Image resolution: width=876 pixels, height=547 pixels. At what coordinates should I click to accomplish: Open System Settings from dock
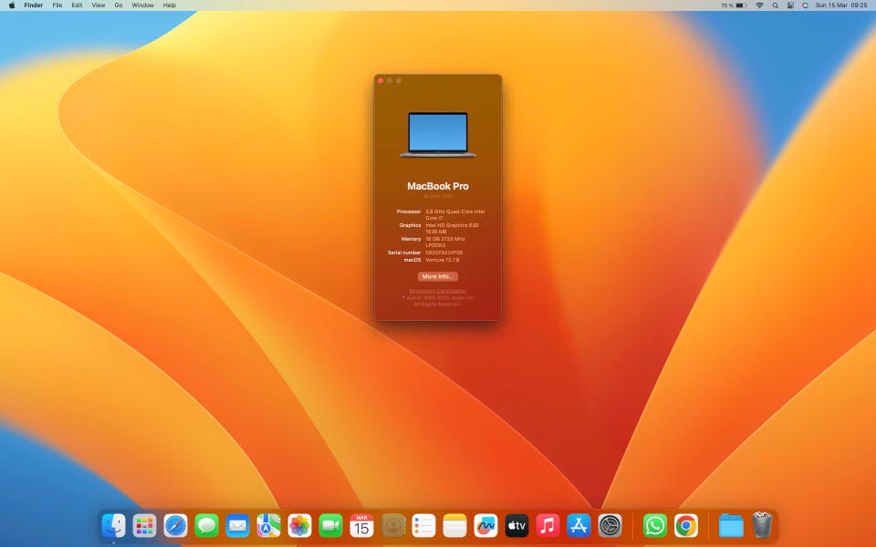[610, 525]
